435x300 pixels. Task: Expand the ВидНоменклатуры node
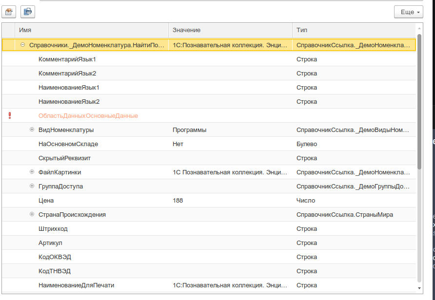coord(32,130)
